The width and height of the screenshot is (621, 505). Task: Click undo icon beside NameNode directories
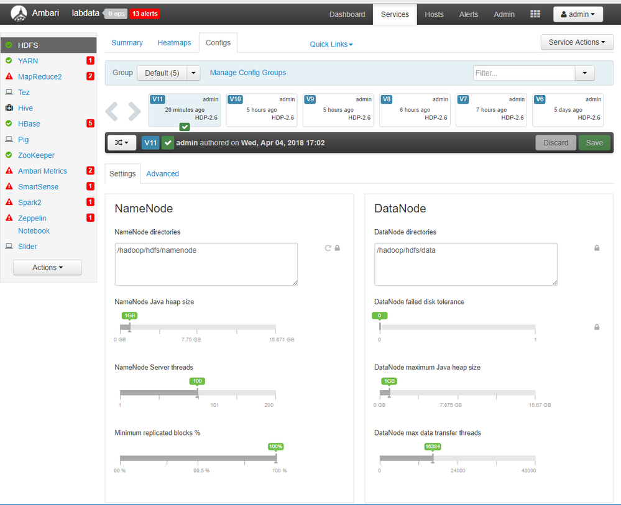pos(328,248)
